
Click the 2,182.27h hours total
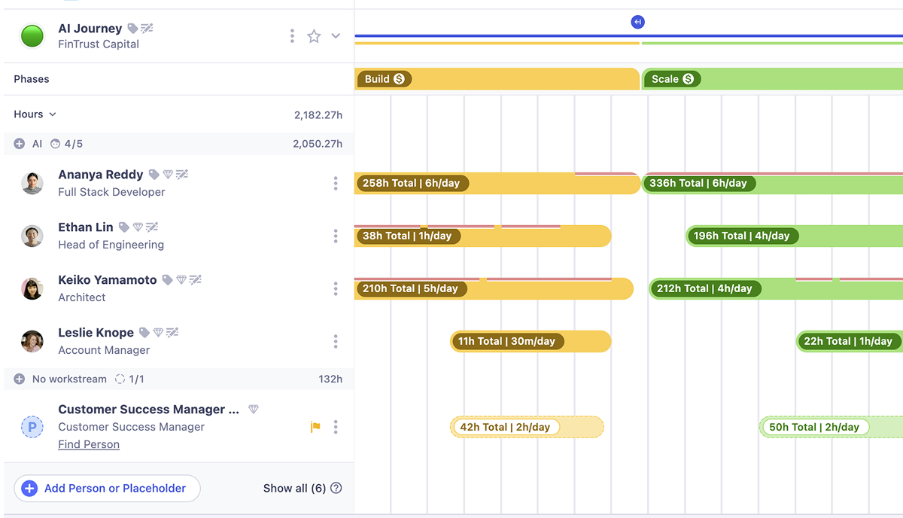click(x=318, y=115)
